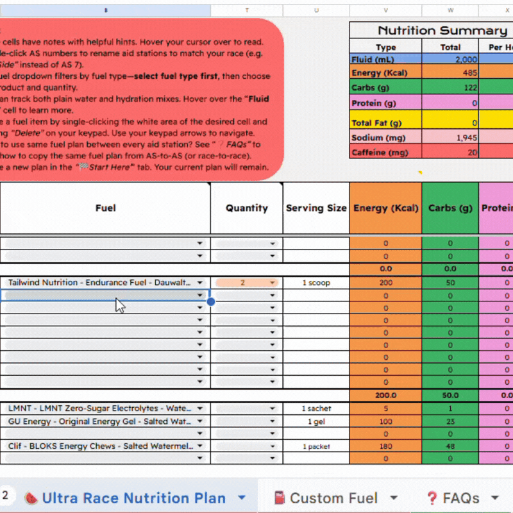The image size is (513, 513).
Task: Open the Tailwind Nutrition fuel dropdown arrow
Action: click(200, 283)
